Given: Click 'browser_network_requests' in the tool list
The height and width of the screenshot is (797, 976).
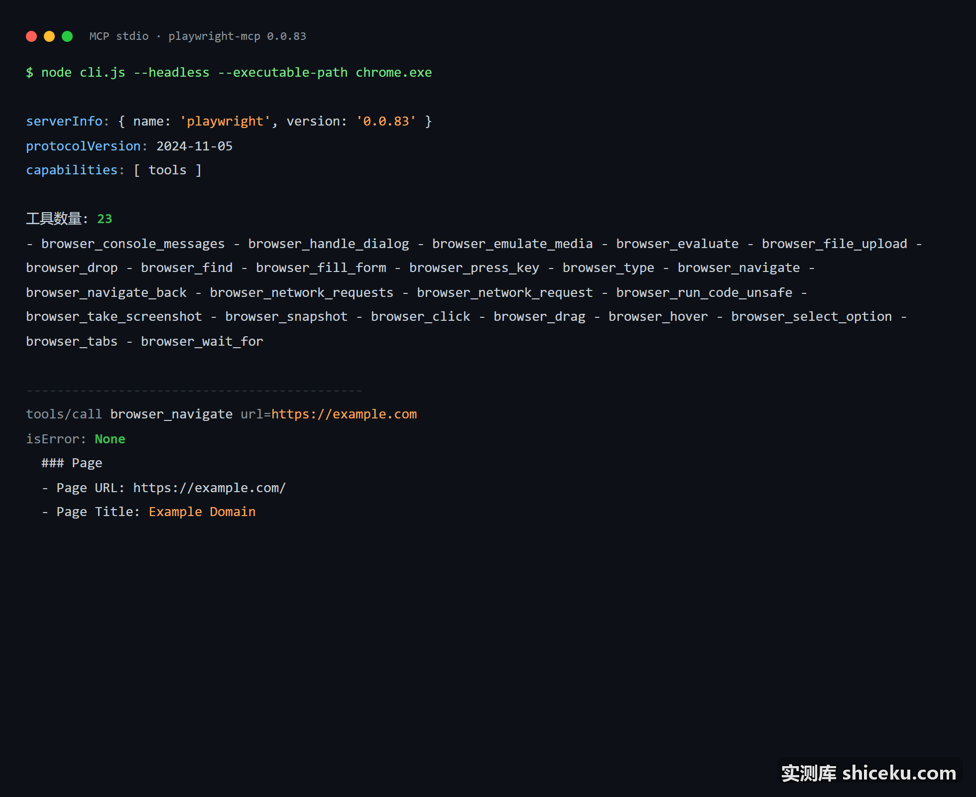Looking at the screenshot, I should point(302,292).
